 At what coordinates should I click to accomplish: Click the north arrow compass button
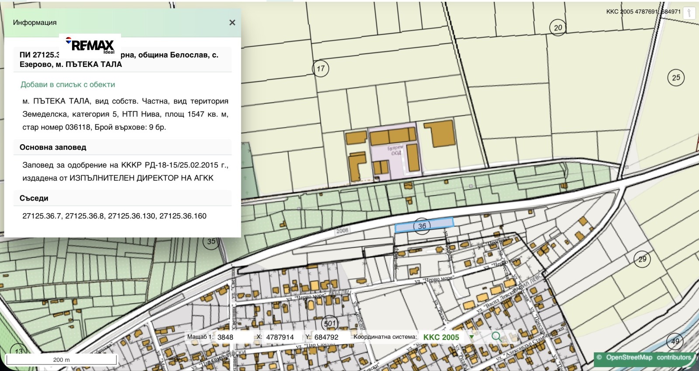tap(689, 13)
